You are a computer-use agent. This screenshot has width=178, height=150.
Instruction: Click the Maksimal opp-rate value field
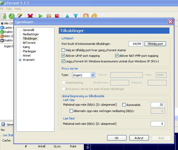tap(158, 105)
